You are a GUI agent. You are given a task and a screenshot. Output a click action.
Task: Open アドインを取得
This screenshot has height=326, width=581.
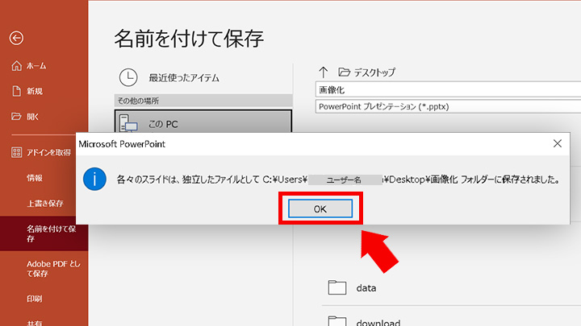pyautogui.click(x=48, y=152)
